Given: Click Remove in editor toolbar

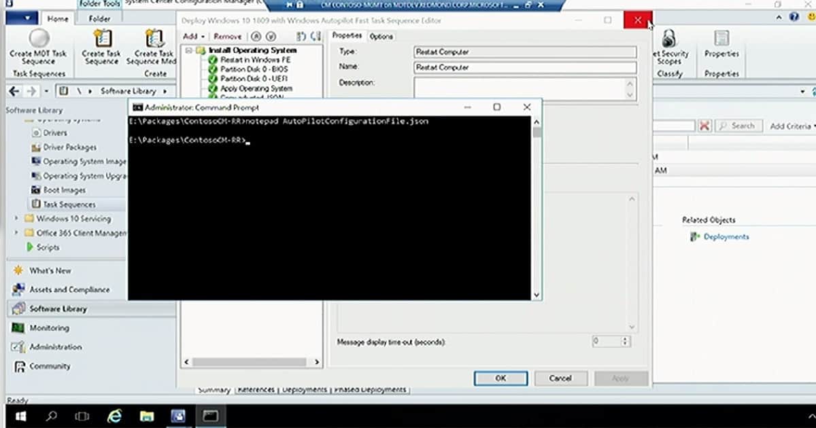Looking at the screenshot, I should 227,36.
